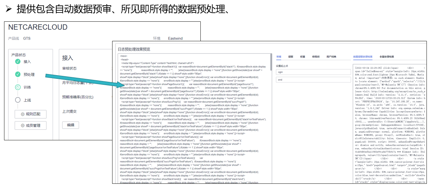Select the 接入 step label
The image size is (432, 186).
tap(27, 62)
